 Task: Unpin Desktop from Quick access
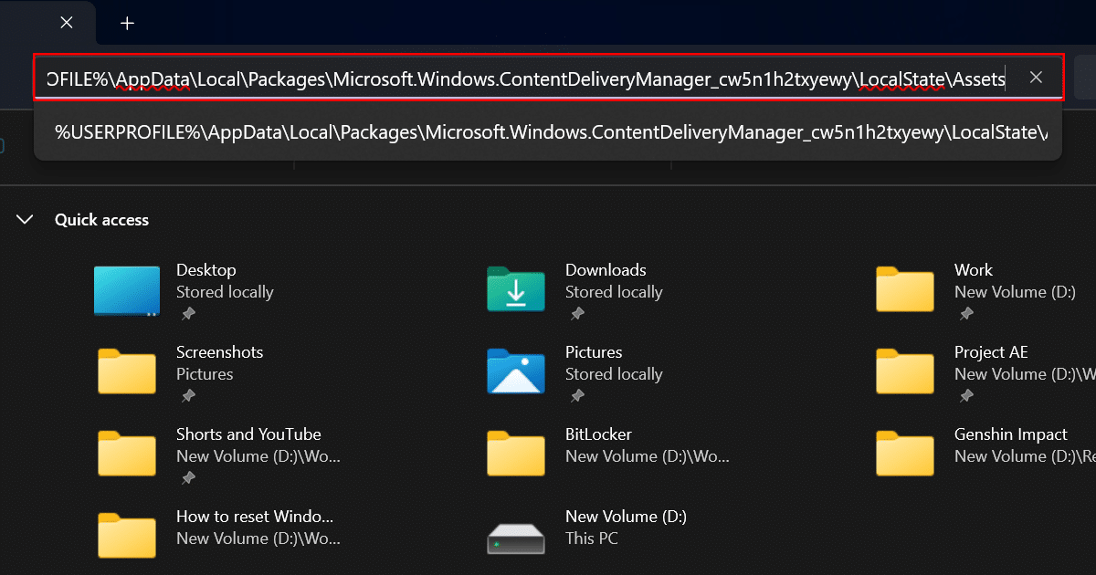(x=187, y=313)
